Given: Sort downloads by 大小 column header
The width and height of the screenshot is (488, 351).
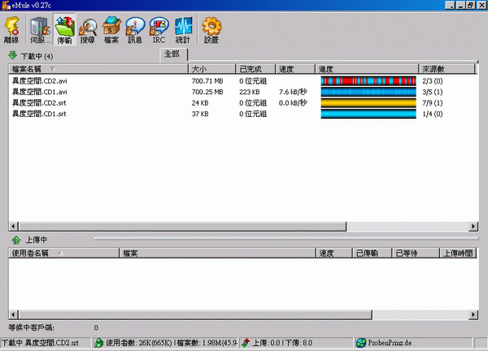Looking at the screenshot, I should 212,69.
